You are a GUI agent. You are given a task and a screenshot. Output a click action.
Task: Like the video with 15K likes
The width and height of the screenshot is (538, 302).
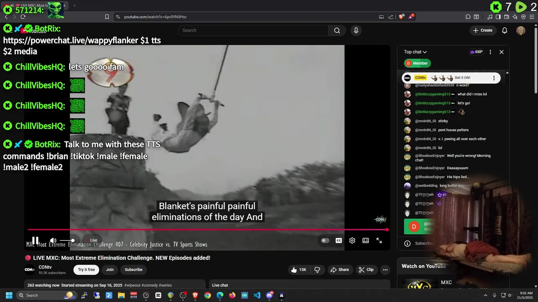coord(299,270)
